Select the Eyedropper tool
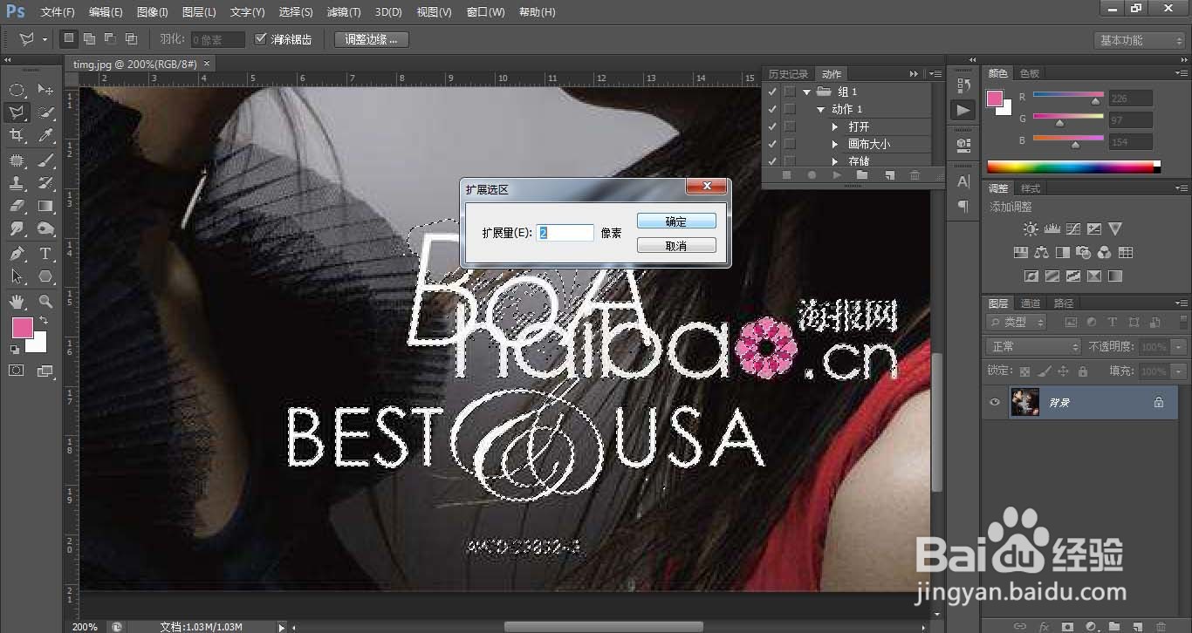 tap(46, 135)
